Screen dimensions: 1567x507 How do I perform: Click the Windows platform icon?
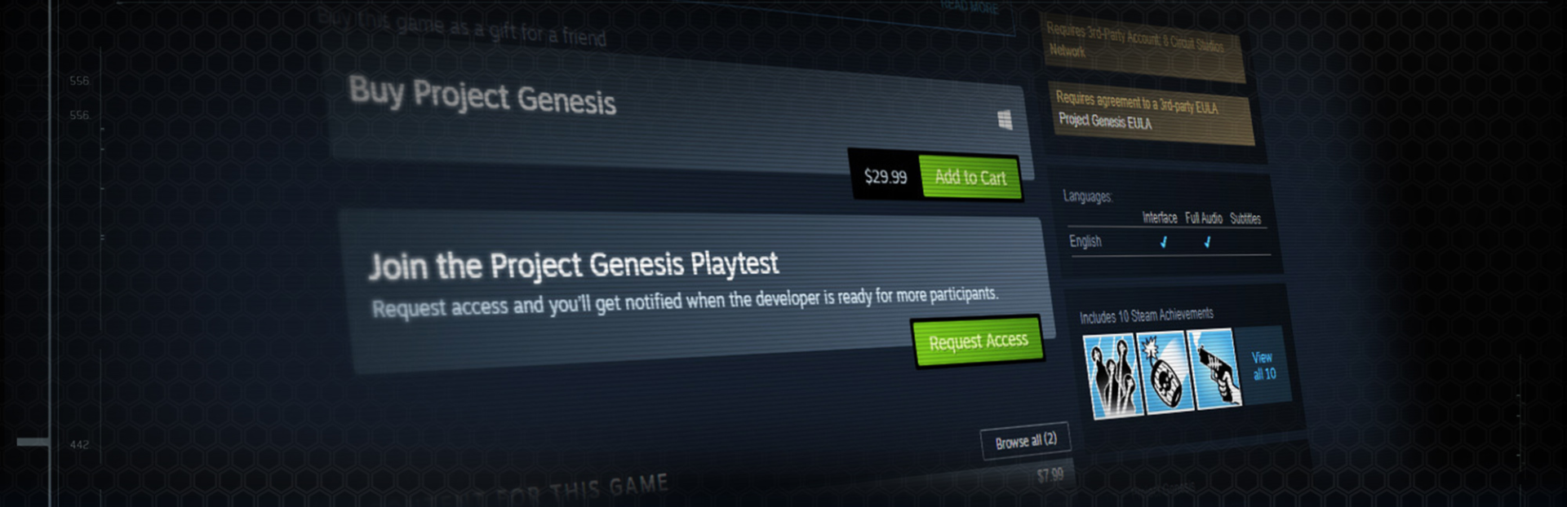pos(1005,120)
